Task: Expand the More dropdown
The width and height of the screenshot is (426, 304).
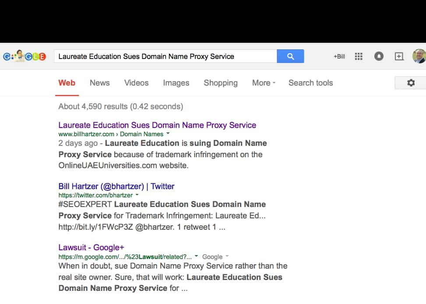Action: tap(264, 83)
